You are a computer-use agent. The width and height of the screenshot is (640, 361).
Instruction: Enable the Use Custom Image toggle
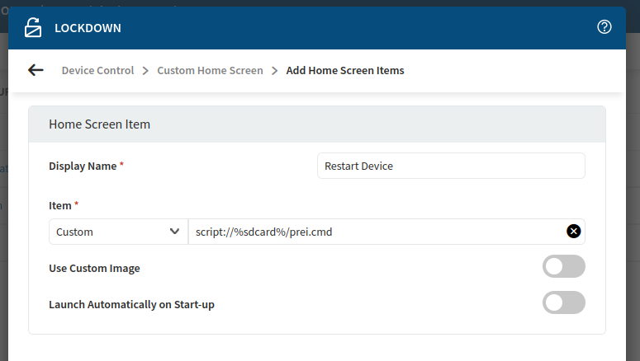pos(563,267)
